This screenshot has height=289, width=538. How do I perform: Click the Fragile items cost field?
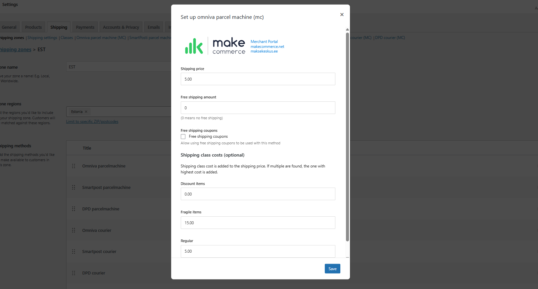pyautogui.click(x=258, y=223)
